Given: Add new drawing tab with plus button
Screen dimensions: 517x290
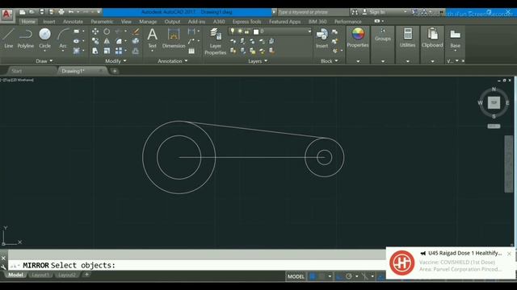Looking at the screenshot, I should click(115, 71).
